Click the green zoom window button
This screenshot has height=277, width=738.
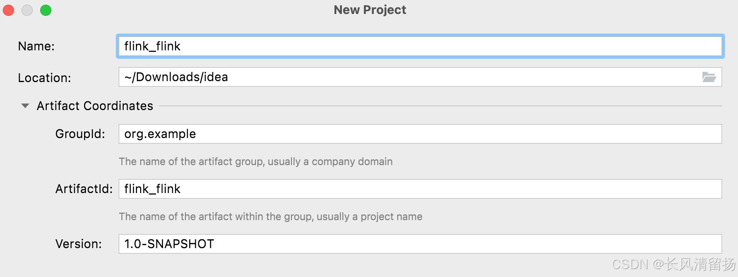[46, 10]
